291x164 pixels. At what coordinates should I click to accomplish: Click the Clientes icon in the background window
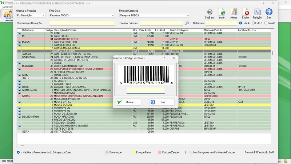[8, 15]
